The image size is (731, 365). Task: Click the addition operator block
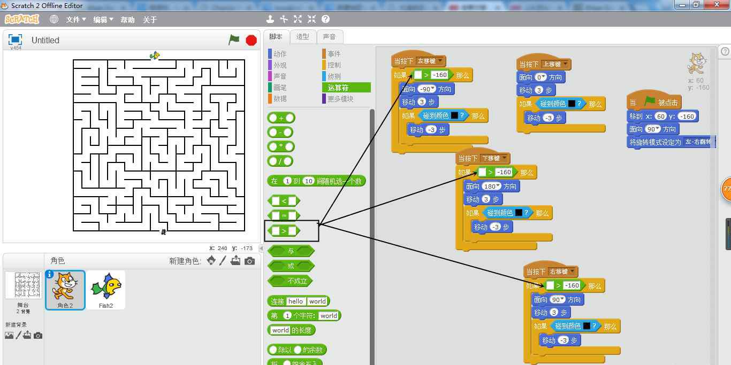281,118
